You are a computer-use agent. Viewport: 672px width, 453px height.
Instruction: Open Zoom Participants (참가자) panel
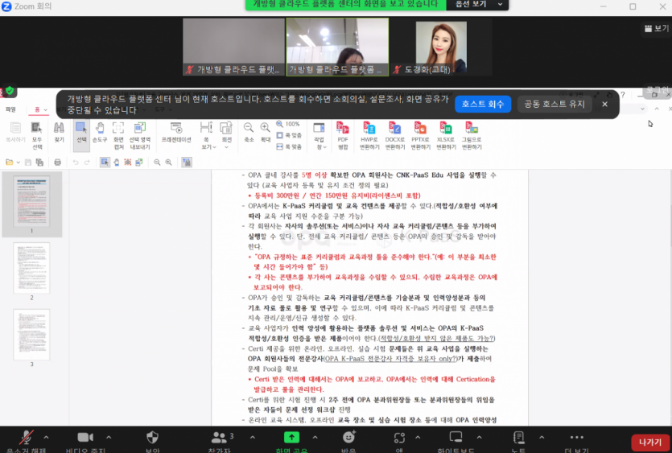(x=221, y=441)
